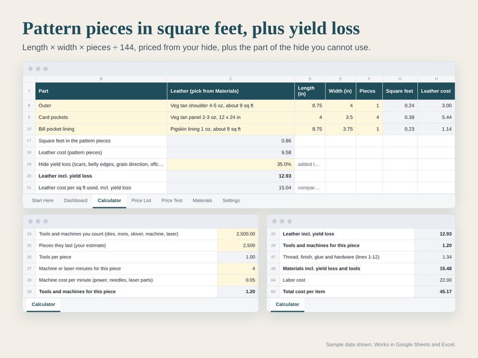
Task: Select the Length (in) column header
Action: pyautogui.click(x=310, y=91)
